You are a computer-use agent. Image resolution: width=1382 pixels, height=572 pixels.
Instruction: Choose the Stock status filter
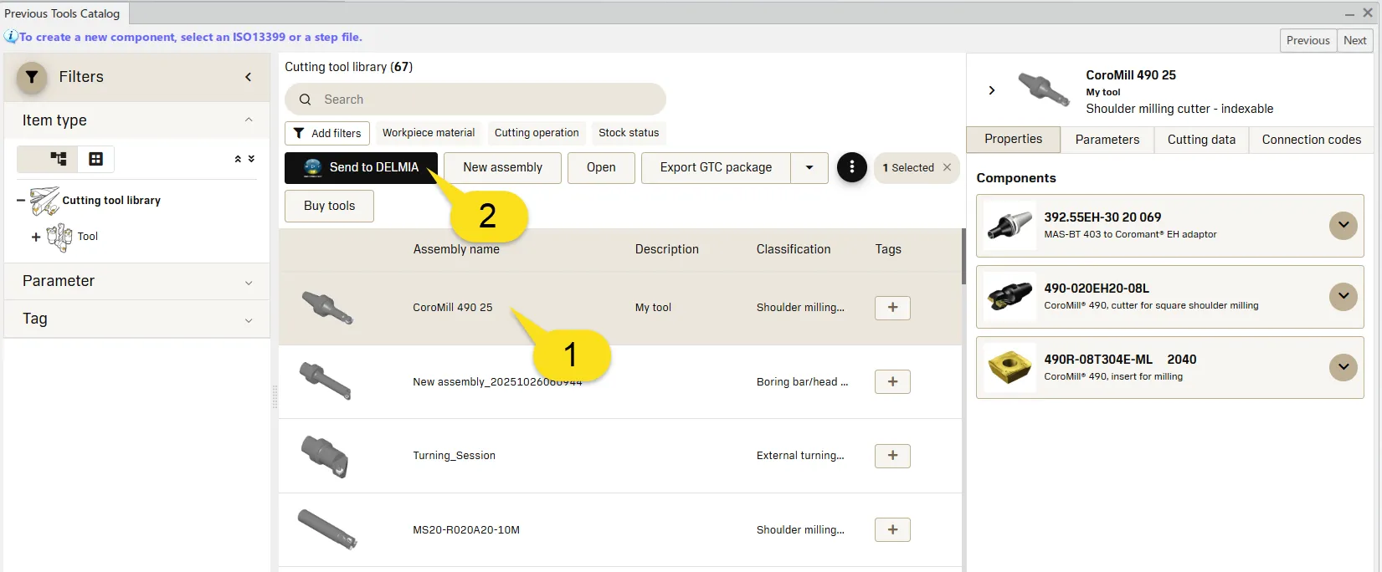629,133
